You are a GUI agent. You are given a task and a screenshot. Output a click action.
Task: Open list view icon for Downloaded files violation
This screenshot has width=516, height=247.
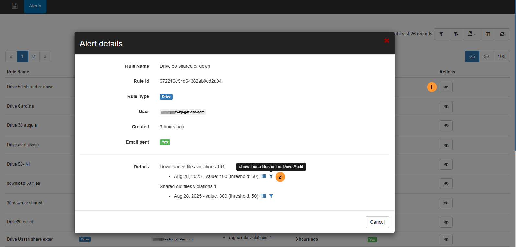pos(264,176)
